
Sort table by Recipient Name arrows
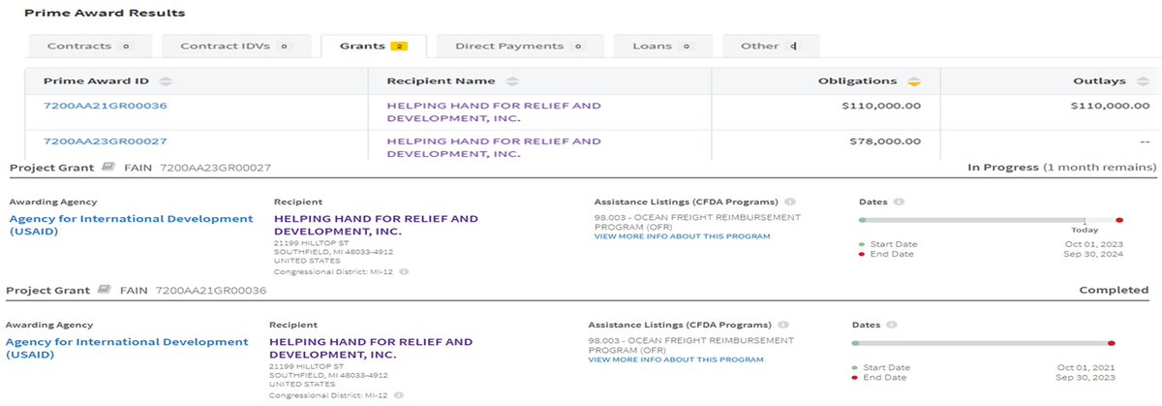click(x=512, y=81)
